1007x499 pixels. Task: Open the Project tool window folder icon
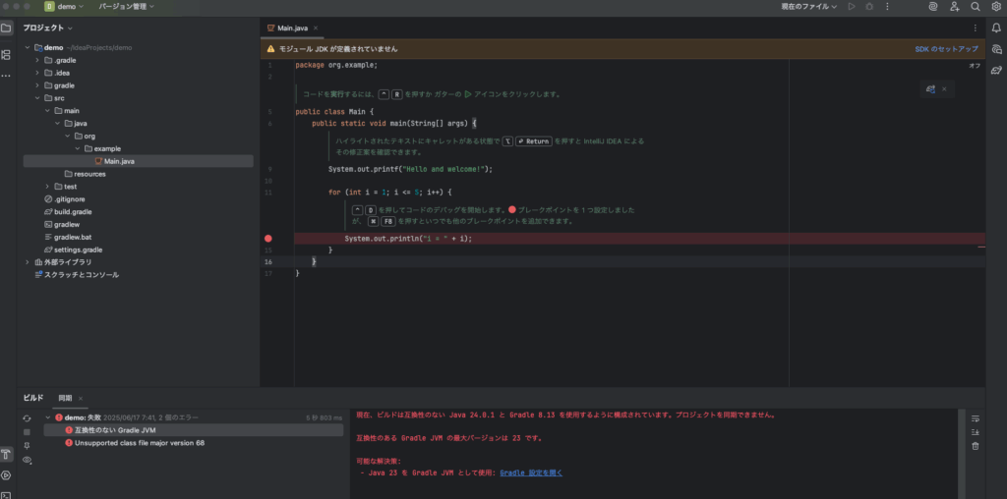click(x=6, y=28)
